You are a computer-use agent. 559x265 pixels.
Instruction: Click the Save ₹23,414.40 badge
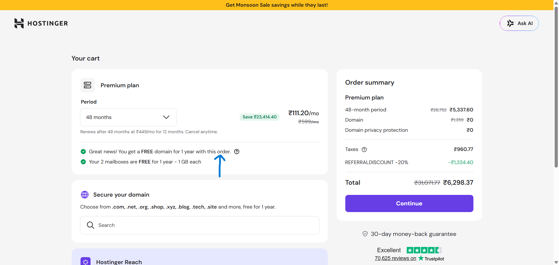pyautogui.click(x=259, y=117)
